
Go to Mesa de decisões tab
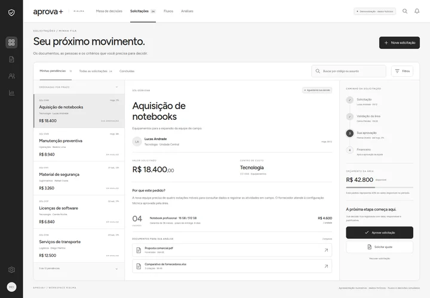pyautogui.click(x=109, y=11)
